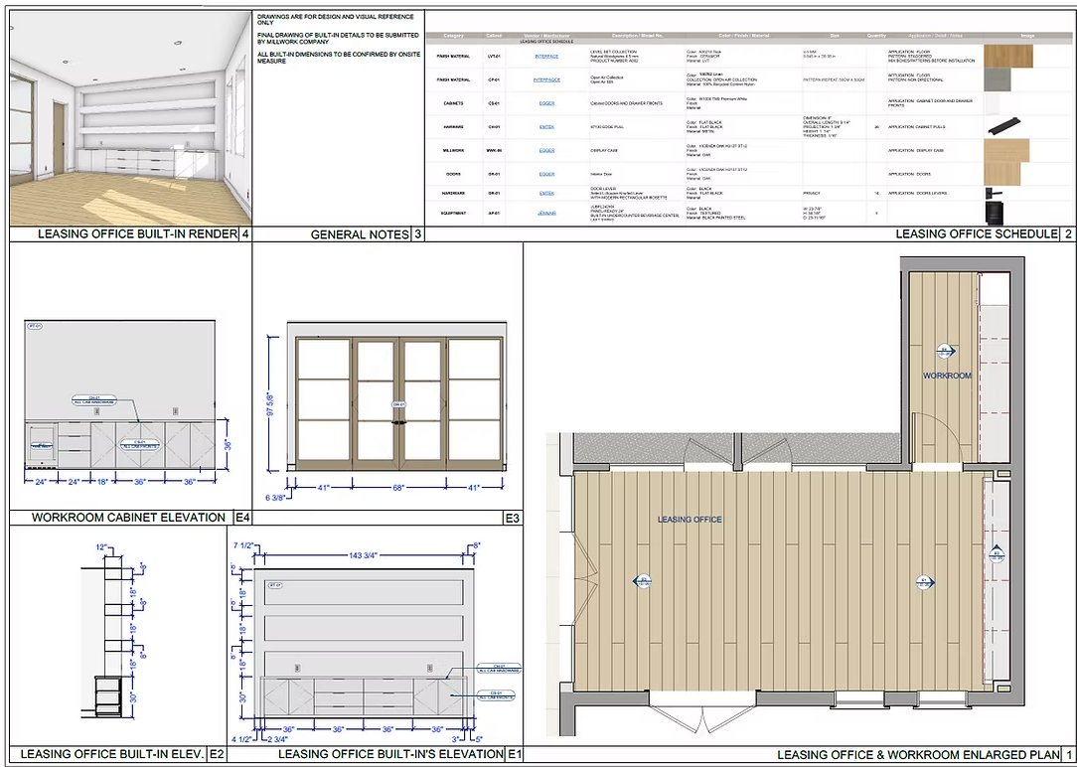Open the EGGER vendor link in the MILLWORK row
1077x767 pixels.
pos(546,150)
